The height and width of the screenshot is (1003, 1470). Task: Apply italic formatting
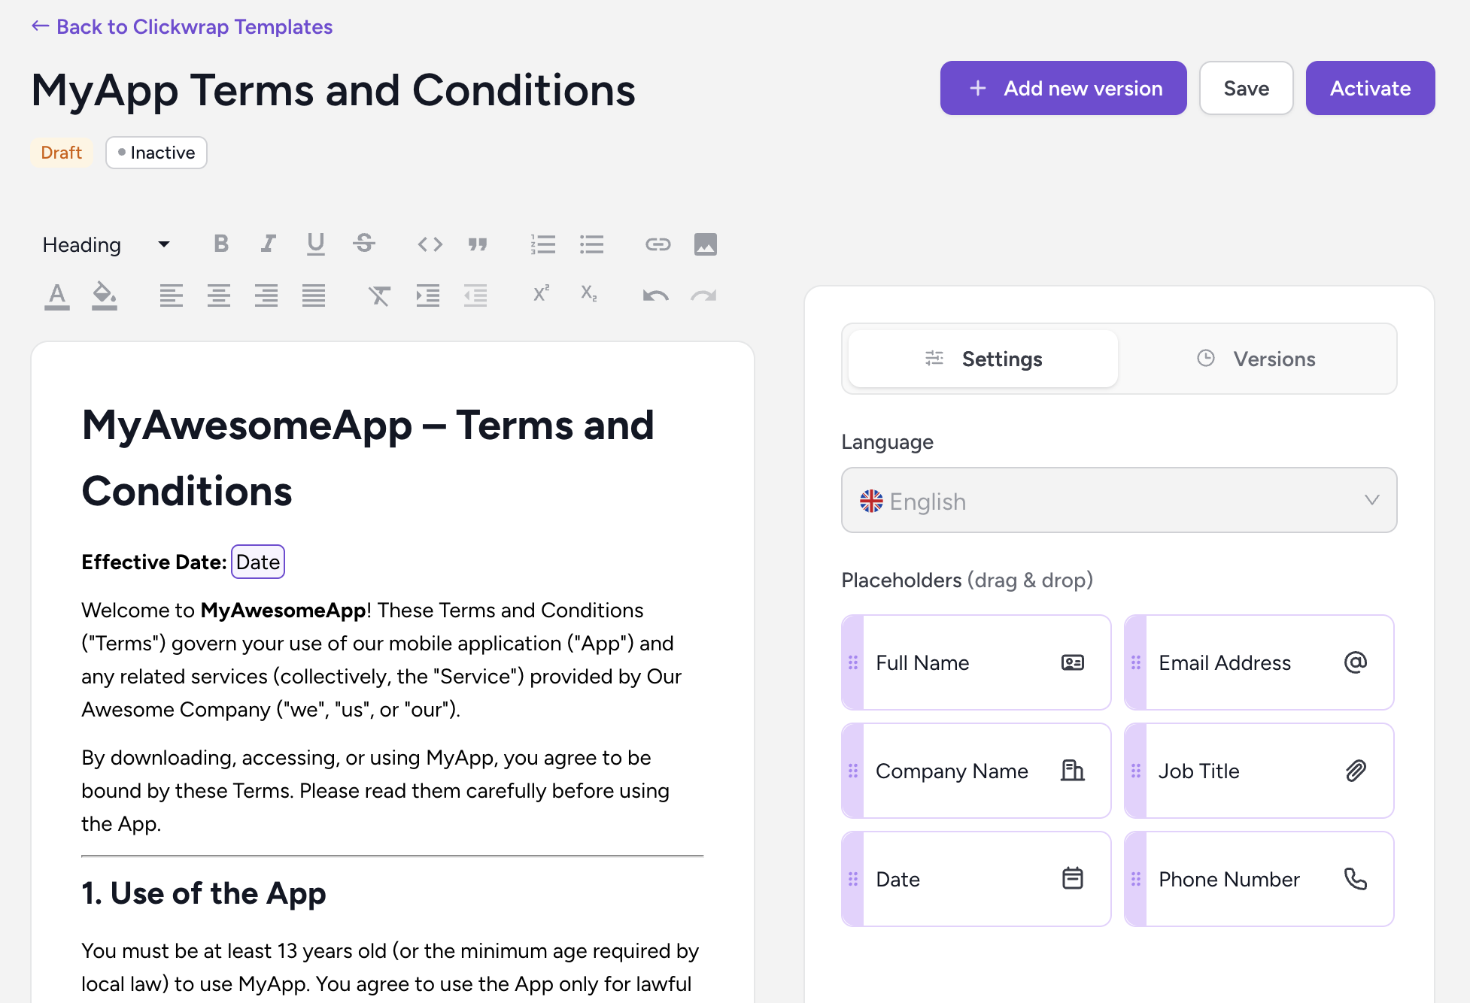point(268,244)
